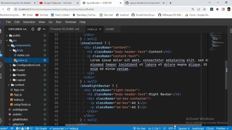
Task: Click the browser address bar URL
Action: (56, 9)
